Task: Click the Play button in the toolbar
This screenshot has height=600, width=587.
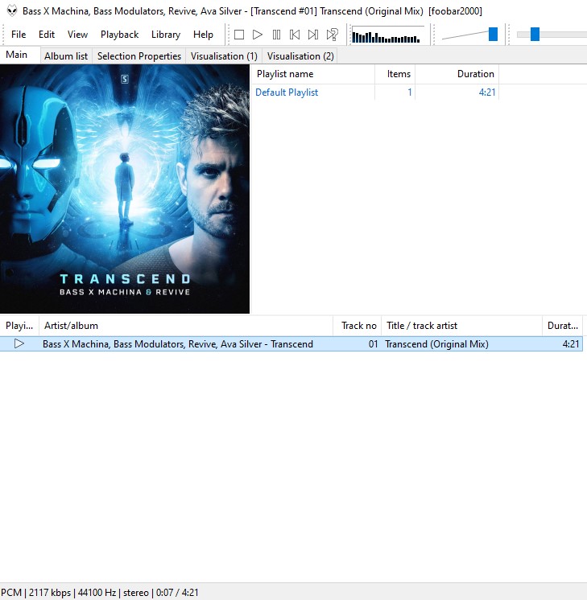Action: (258, 35)
